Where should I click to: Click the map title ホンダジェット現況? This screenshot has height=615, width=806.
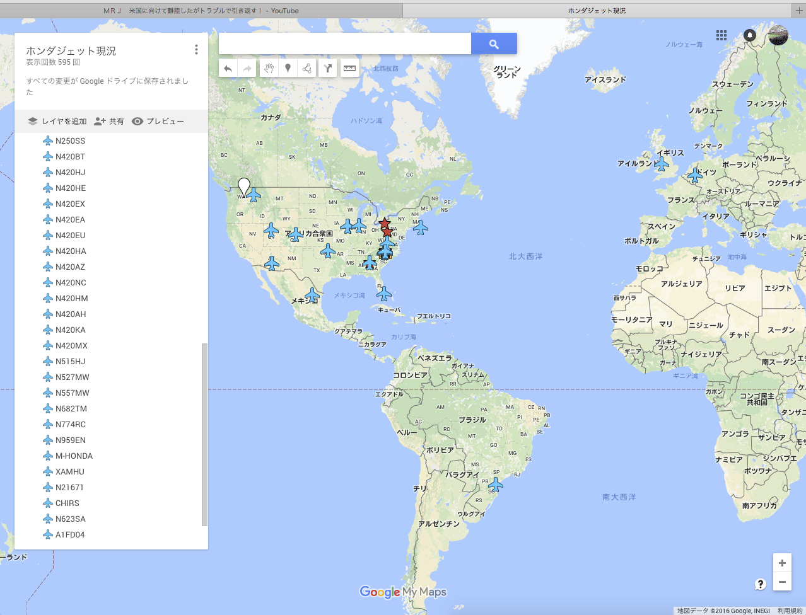[x=71, y=51]
